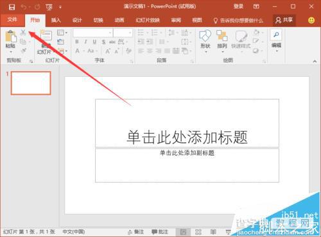Screen dimensions: 321x237
Task: Toggle the Notes (备注) button in status bar
Action: click(x=136, y=232)
